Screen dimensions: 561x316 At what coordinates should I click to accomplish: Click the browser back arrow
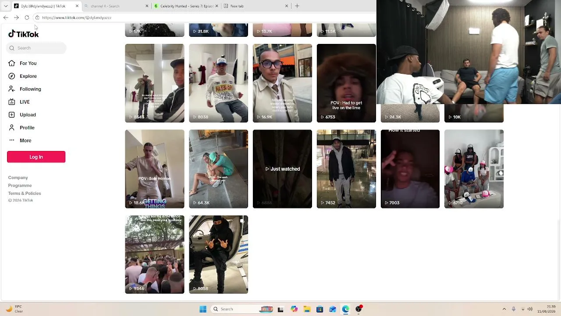[6, 18]
